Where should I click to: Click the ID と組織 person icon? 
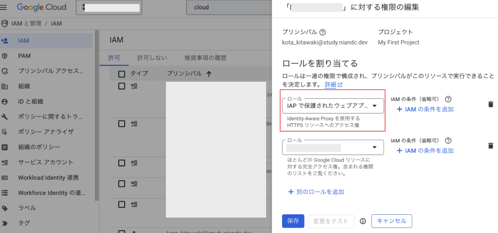4,102
